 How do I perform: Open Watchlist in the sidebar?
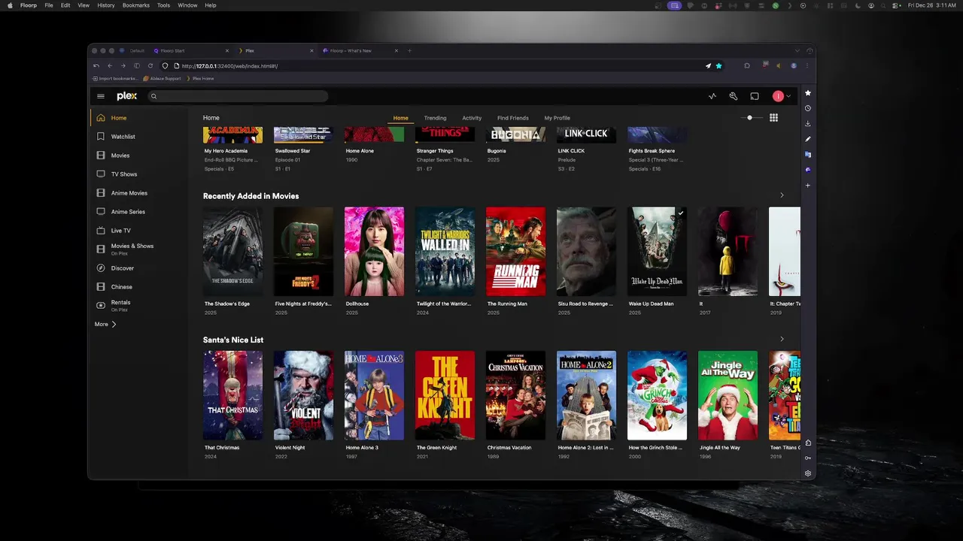pos(138,137)
